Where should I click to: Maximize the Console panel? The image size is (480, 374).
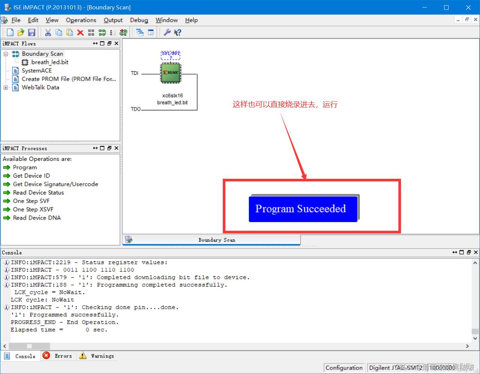click(462, 252)
